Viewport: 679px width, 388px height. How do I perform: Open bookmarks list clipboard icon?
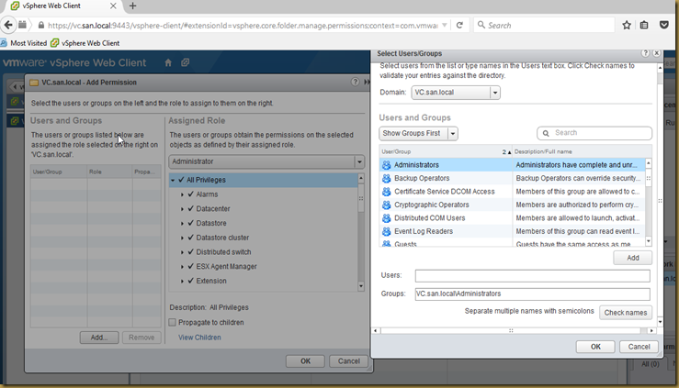click(644, 25)
